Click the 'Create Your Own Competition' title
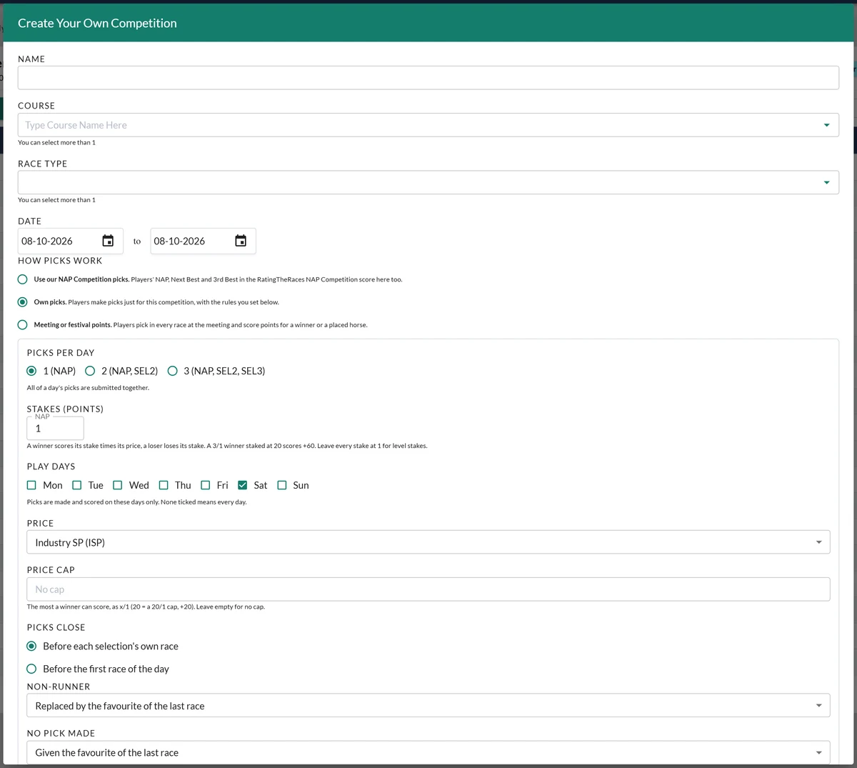 [97, 23]
